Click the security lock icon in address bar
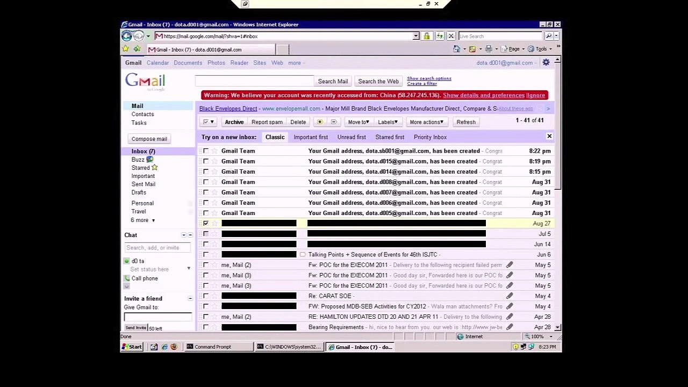This screenshot has height=387, width=688. tap(427, 36)
